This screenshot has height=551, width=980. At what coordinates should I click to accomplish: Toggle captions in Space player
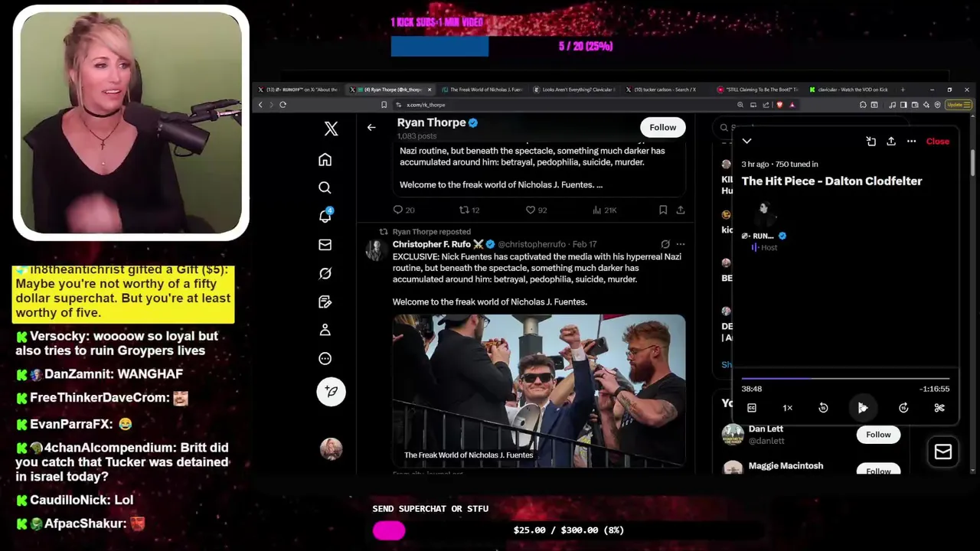coord(752,408)
